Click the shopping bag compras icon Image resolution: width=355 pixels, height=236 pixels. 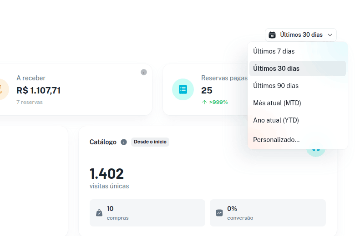click(x=99, y=213)
